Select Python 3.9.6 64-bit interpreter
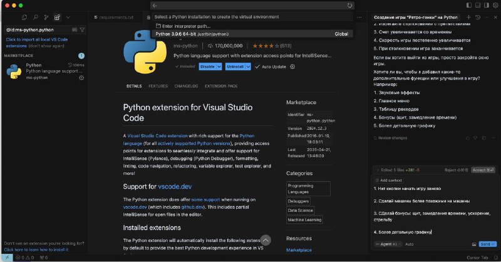 [252, 34]
